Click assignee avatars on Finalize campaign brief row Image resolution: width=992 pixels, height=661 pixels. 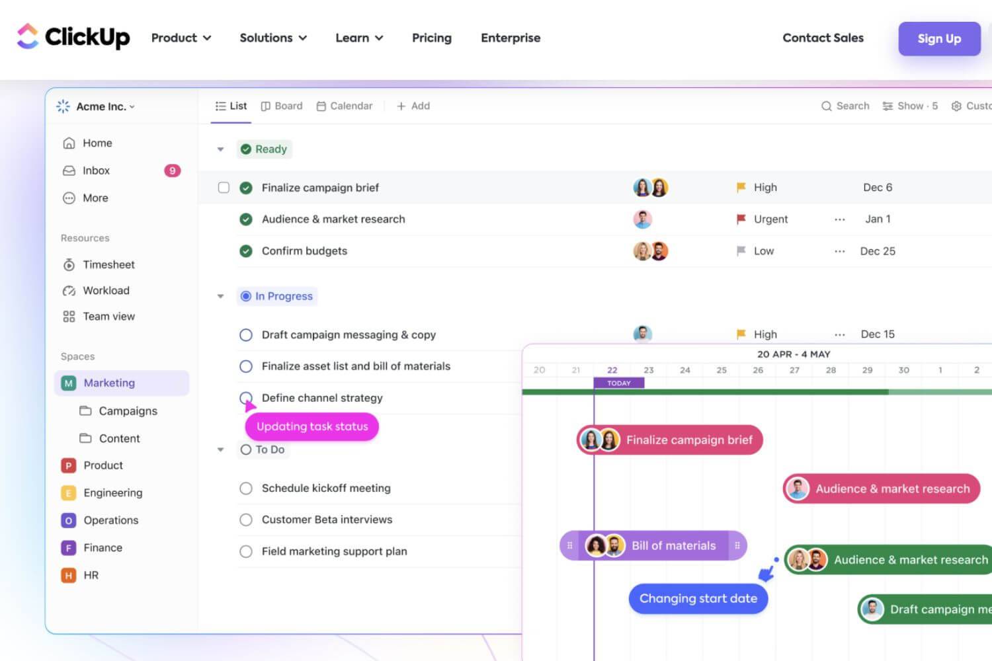pos(651,188)
